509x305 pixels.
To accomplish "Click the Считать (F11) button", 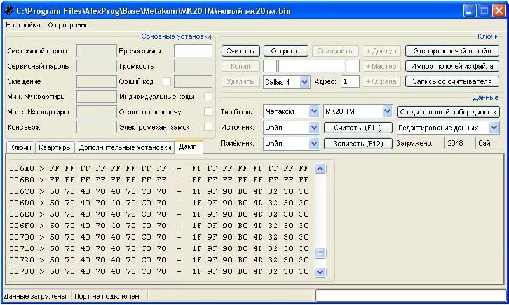I will (358, 128).
